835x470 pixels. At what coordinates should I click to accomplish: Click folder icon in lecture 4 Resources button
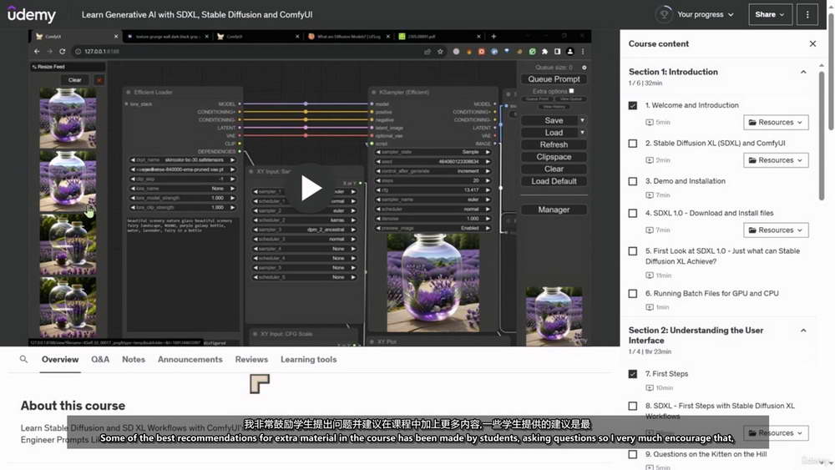(752, 230)
